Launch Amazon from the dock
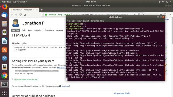 click(4, 67)
